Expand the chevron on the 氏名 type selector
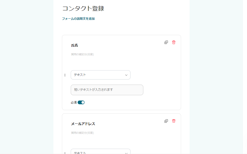Image resolution: width=247 pixels, height=154 pixels. [126, 75]
